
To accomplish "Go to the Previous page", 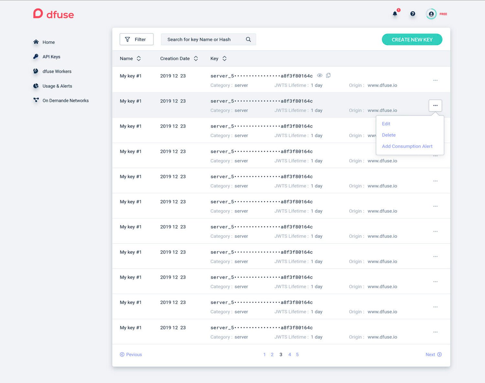I will click(x=131, y=355).
